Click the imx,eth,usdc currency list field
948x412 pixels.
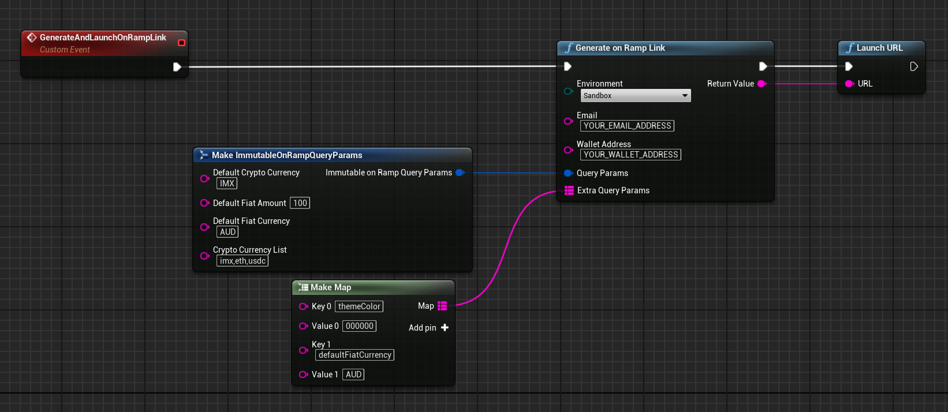242,261
